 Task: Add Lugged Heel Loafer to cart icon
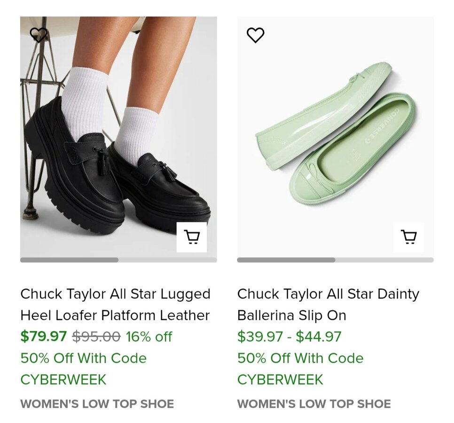pos(192,237)
